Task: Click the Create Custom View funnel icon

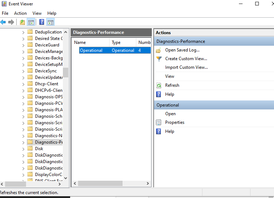Action: point(159,59)
